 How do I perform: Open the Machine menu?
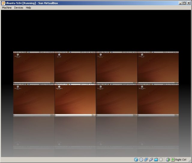(x=7, y=7)
